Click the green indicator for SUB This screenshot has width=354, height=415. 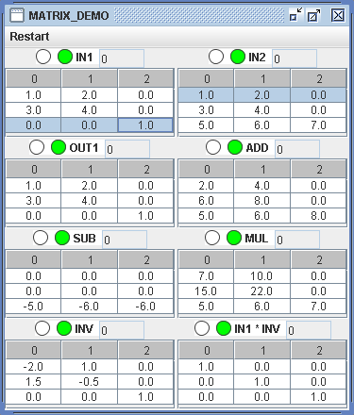pyautogui.click(x=62, y=238)
